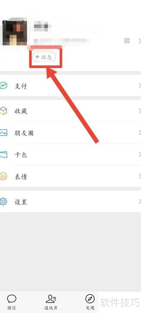Tap the chevron on the 设置 row
Screen dimensions: 141x313
pos(140,202)
